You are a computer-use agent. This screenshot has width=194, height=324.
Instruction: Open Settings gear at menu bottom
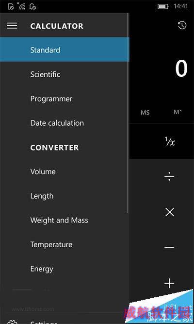(12, 322)
